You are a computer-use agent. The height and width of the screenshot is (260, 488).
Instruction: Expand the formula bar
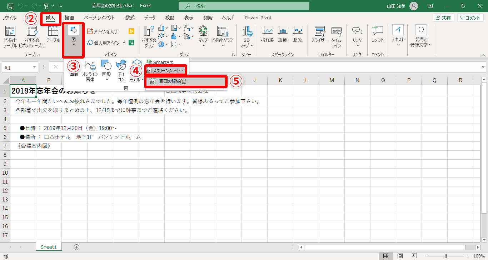483,67
